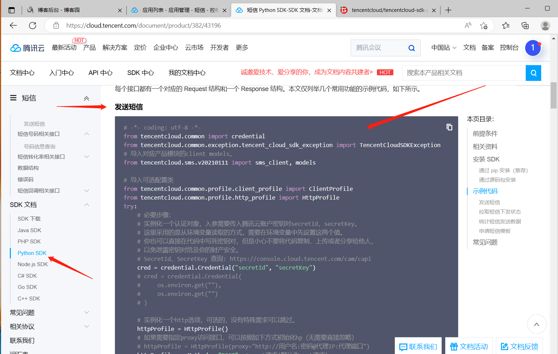Open 我的文档中心
This screenshot has width=558, height=354.
[x=187, y=73]
